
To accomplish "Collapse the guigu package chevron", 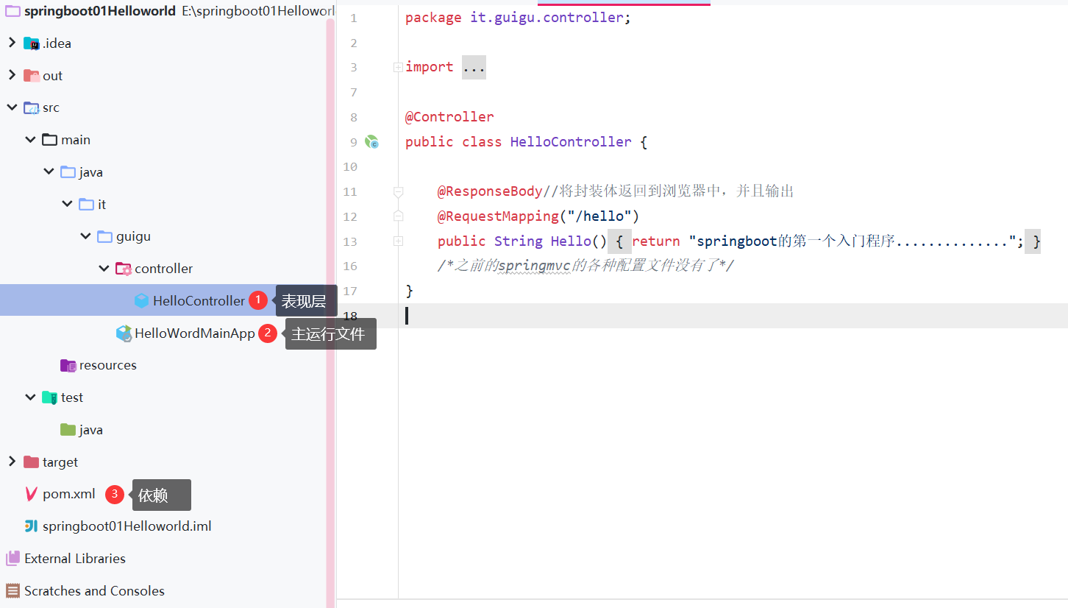I will (85, 236).
